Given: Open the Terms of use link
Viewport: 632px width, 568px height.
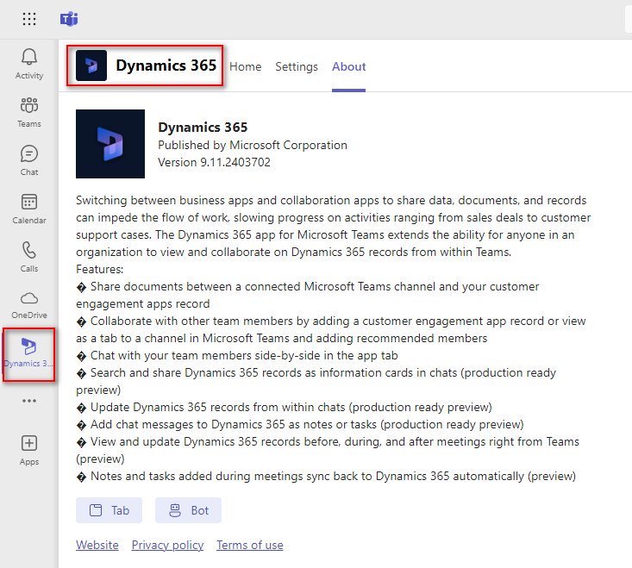Looking at the screenshot, I should [x=250, y=545].
